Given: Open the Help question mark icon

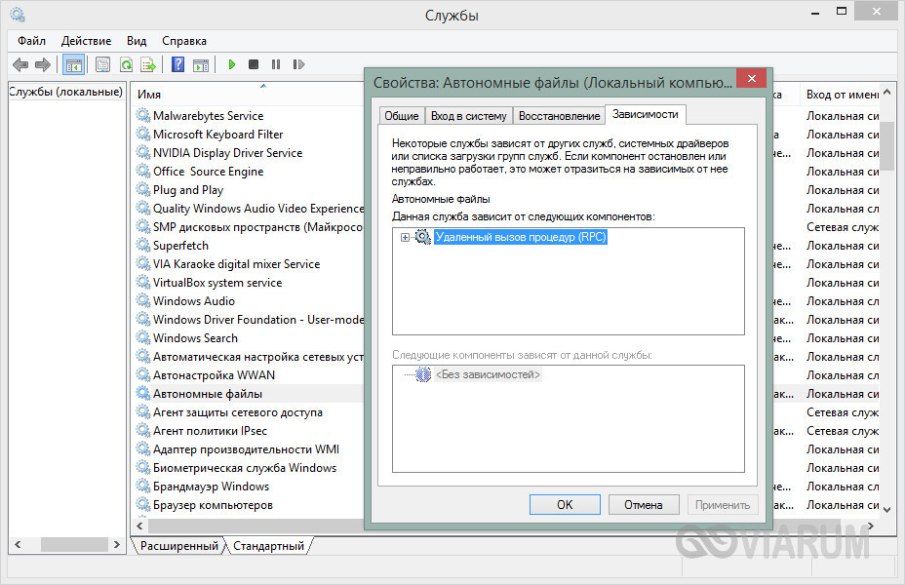Looking at the screenshot, I should pyautogui.click(x=178, y=64).
